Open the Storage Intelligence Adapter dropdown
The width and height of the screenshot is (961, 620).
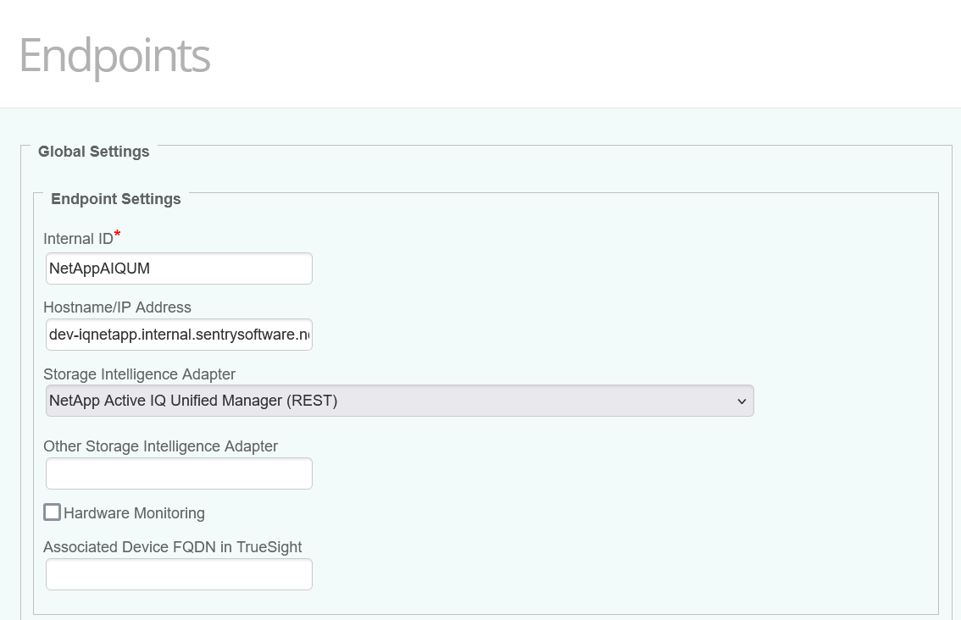[x=398, y=400]
